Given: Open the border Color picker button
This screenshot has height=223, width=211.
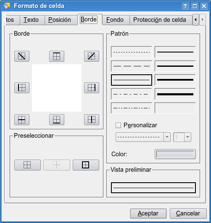Looking at the screenshot, I should [x=175, y=154].
